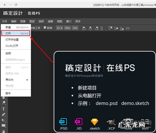Open the 1x scale dropdown
Image resolution: width=156 pixels, height=133 pixels.
[x=60, y=28]
